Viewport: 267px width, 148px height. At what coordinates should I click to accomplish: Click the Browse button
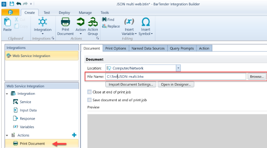click(x=257, y=76)
